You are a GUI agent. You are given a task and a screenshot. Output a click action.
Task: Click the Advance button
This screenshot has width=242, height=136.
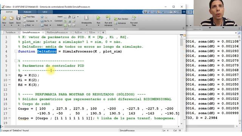pyautogui.click(x=120, y=23)
